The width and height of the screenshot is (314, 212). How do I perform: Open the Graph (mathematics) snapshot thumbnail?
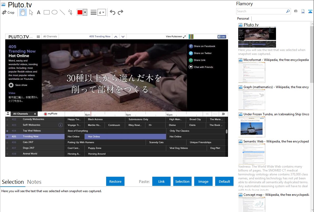click(x=252, y=100)
